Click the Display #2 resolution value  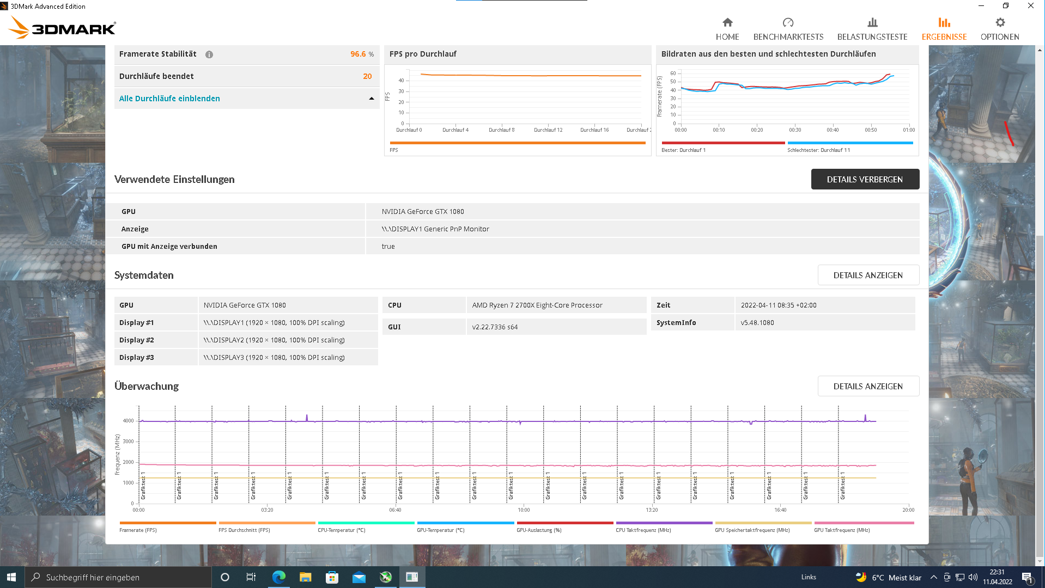[x=274, y=340]
